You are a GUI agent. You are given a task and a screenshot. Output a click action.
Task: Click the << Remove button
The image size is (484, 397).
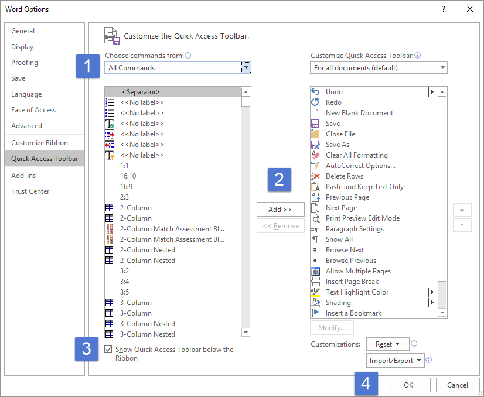click(x=280, y=226)
